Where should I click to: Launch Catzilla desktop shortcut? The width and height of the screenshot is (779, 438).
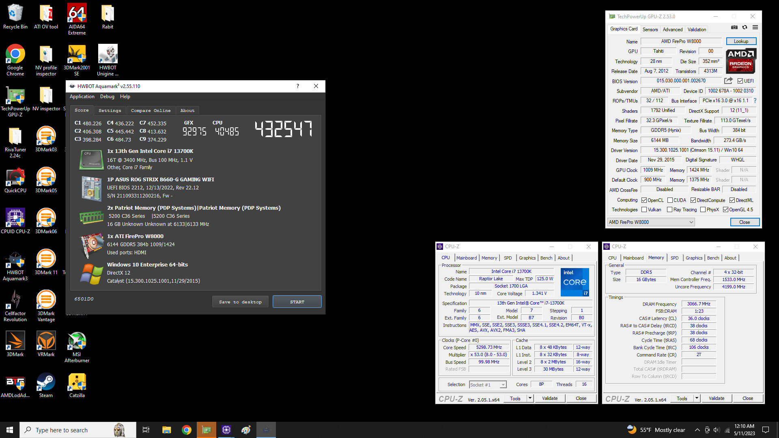(77, 385)
